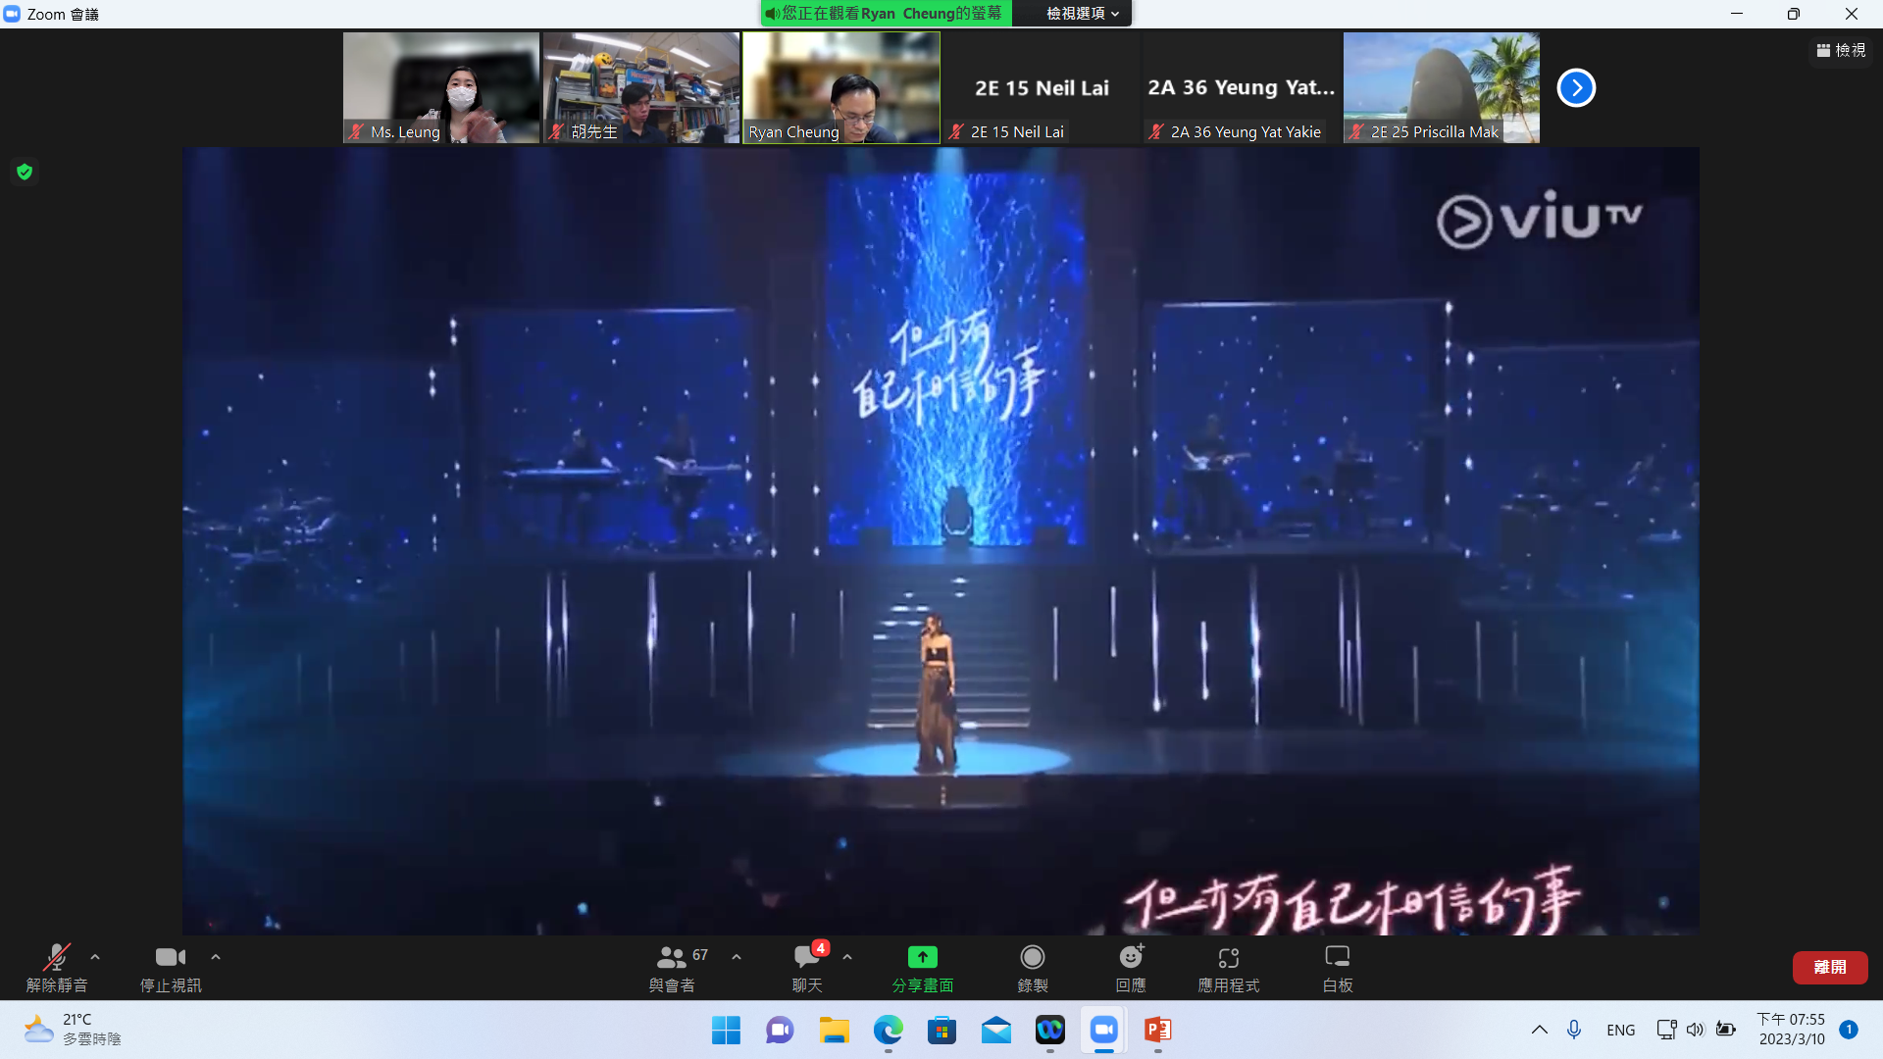Open the Participants (與會者) panel icon

[x=672, y=957]
